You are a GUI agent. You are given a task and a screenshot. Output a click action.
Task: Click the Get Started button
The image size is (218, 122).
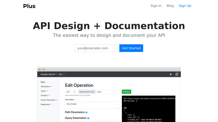(131, 48)
